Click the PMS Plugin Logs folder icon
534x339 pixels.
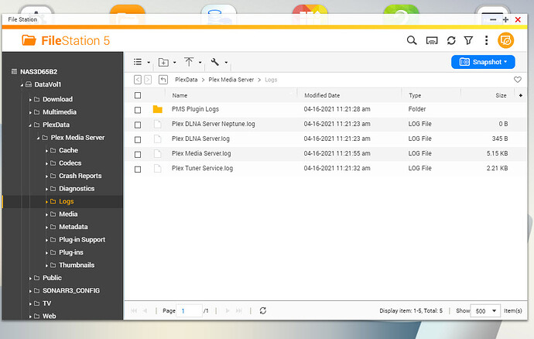(x=157, y=109)
